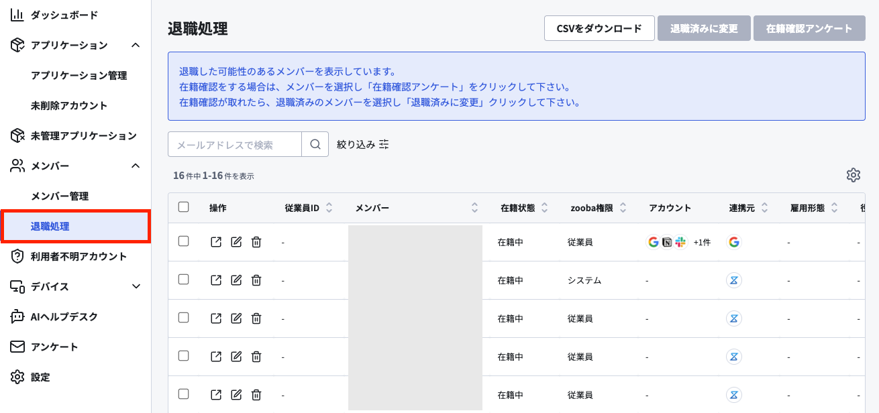Check the システム row checkbox
Image resolution: width=879 pixels, height=413 pixels.
183,280
